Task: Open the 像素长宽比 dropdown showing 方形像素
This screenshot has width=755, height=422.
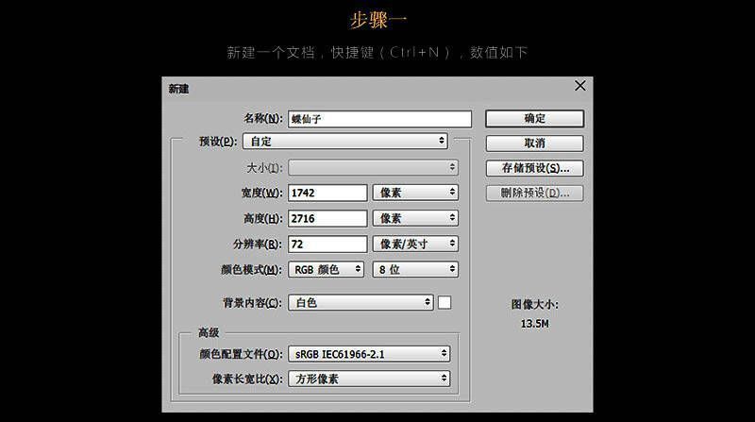Action: [369, 379]
